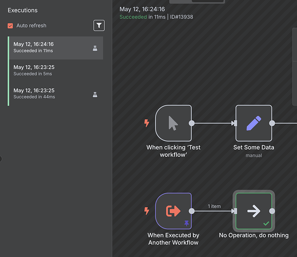
Task: Click the lightning bolt beside Executed by Another Workflow
Action: (x=147, y=211)
